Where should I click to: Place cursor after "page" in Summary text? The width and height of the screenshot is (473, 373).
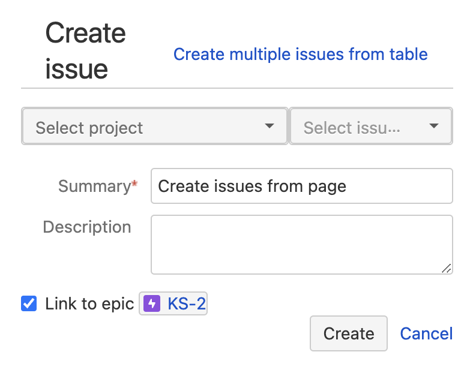point(348,186)
